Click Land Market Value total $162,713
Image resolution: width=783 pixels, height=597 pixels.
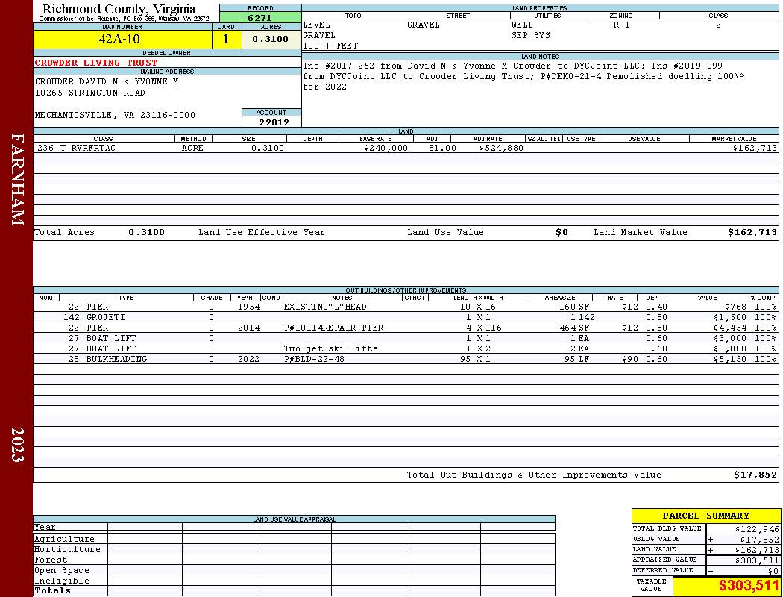click(752, 232)
